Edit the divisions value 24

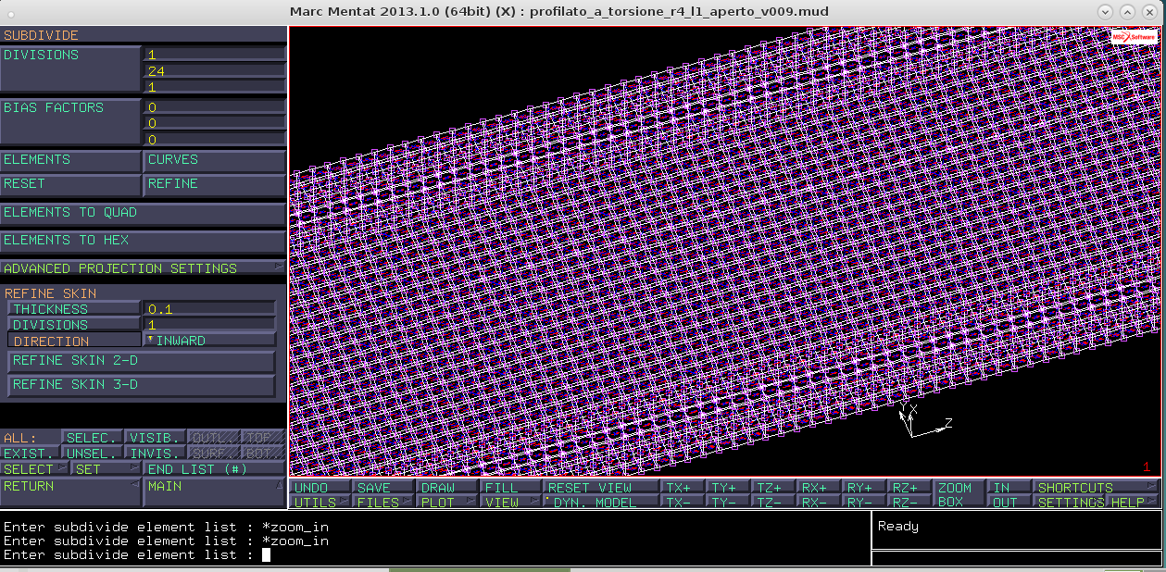215,70
